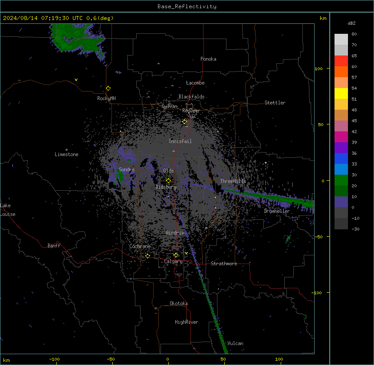The image size is (374, 365).
Task: Pick the bright green 20-30 dBZ swatch
Action: coord(341,180)
